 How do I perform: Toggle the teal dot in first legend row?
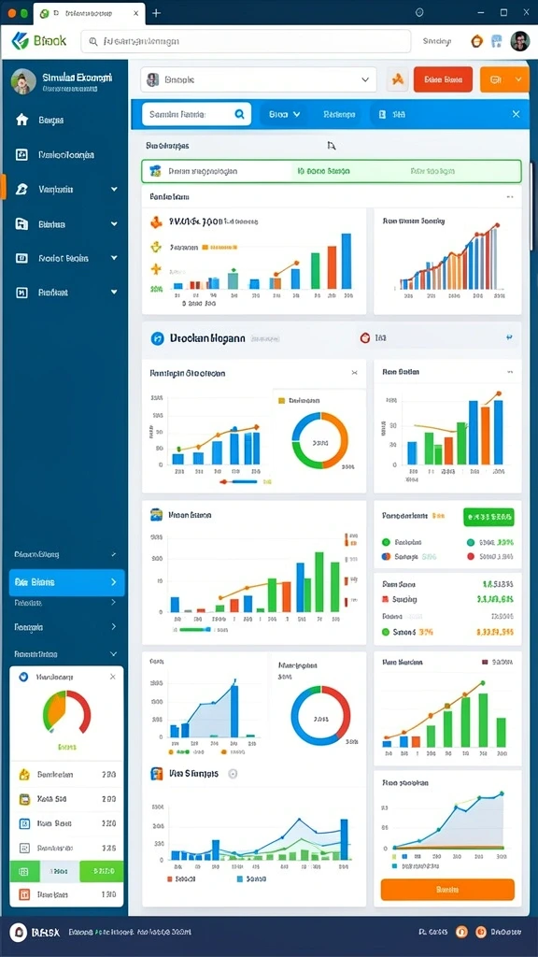tap(471, 541)
